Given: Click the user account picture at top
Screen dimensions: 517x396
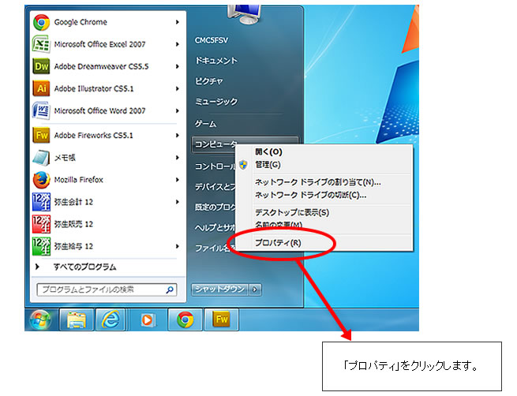Looking at the screenshot, I should point(244,14).
